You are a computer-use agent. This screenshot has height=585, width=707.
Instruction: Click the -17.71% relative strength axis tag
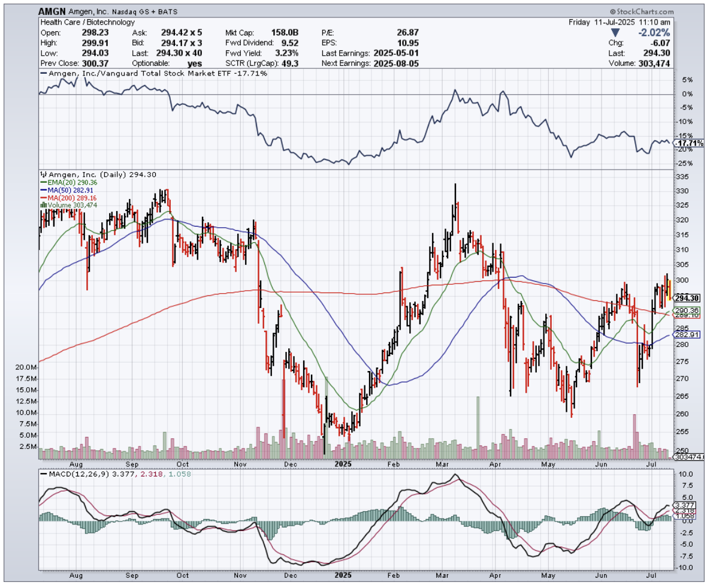point(687,143)
